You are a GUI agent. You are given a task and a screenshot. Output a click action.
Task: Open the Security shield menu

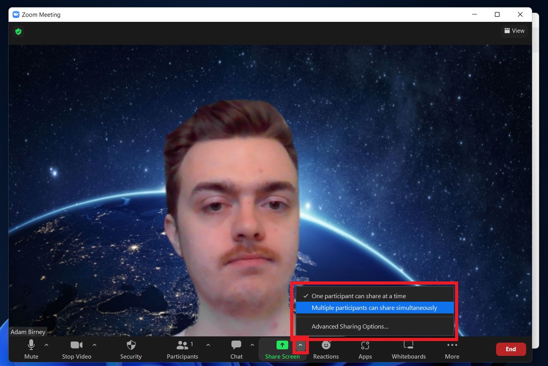(131, 349)
